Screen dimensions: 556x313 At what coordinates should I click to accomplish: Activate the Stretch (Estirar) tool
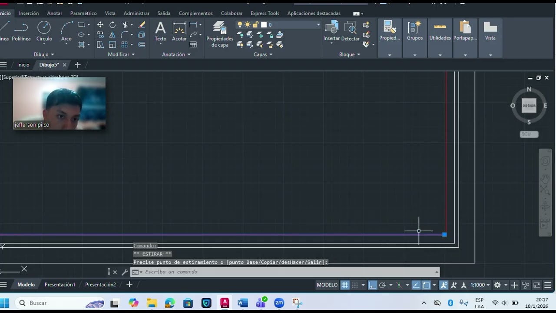pos(100,45)
